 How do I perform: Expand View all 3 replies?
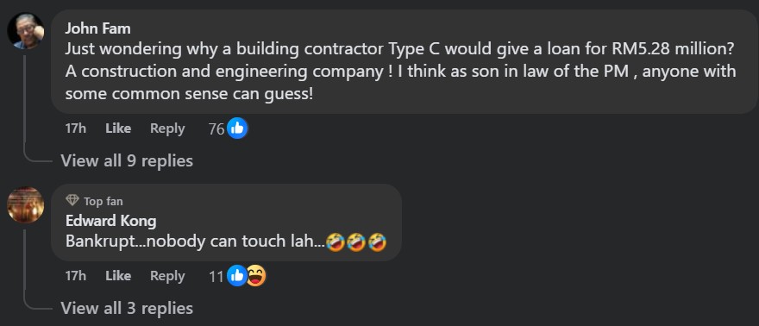(x=127, y=308)
